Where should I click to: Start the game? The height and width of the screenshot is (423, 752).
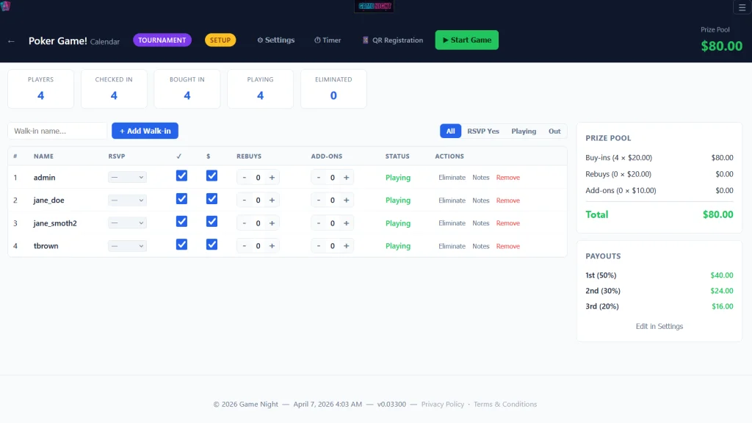point(466,40)
